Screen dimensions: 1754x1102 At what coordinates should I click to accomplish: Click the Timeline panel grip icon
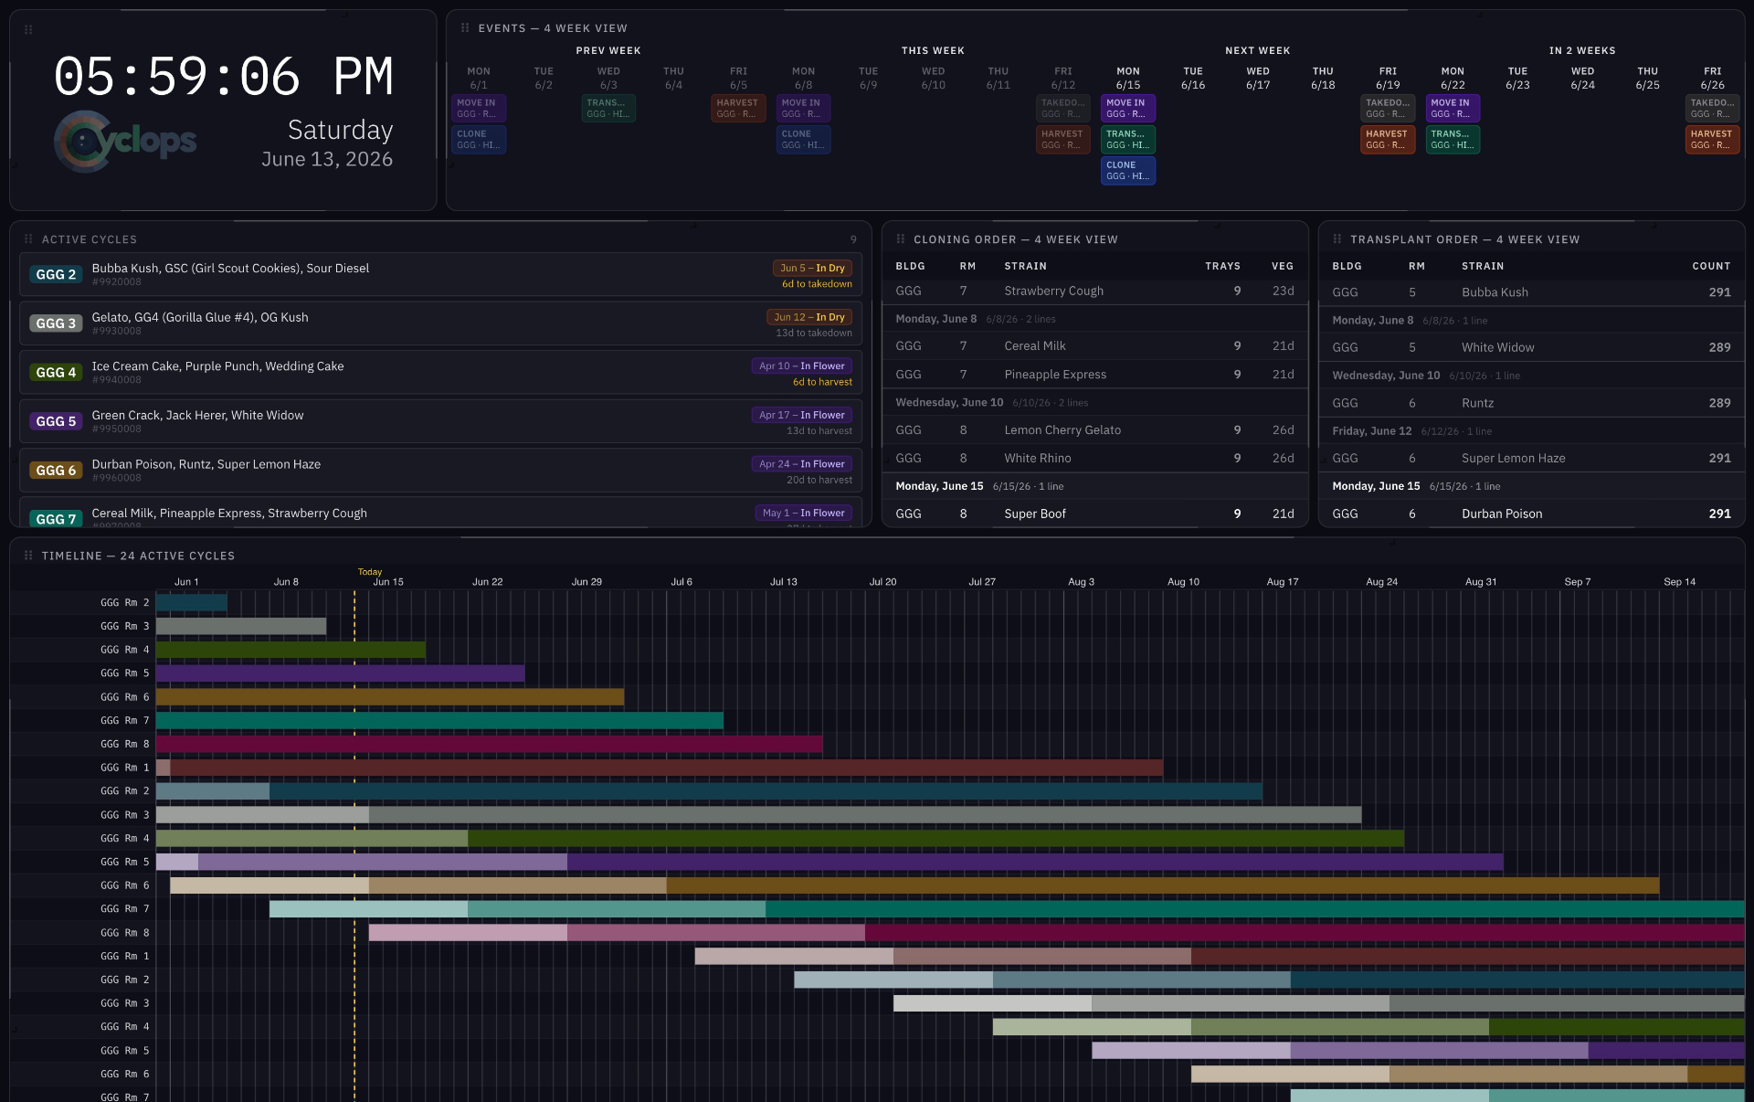(x=28, y=556)
